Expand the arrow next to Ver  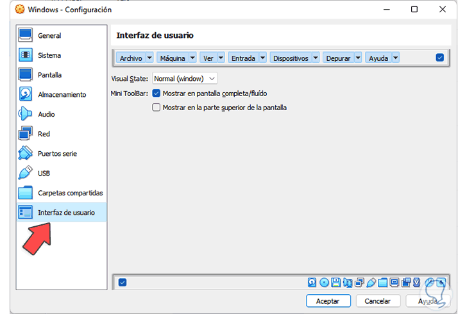[x=221, y=58]
